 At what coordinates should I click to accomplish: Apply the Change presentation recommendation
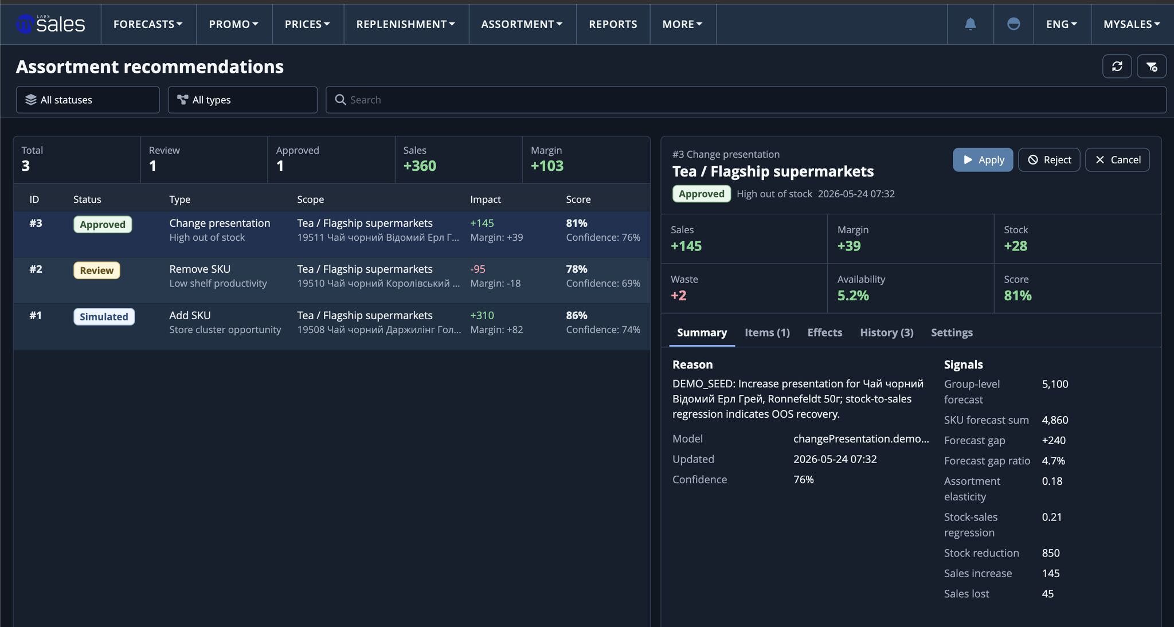(x=983, y=160)
